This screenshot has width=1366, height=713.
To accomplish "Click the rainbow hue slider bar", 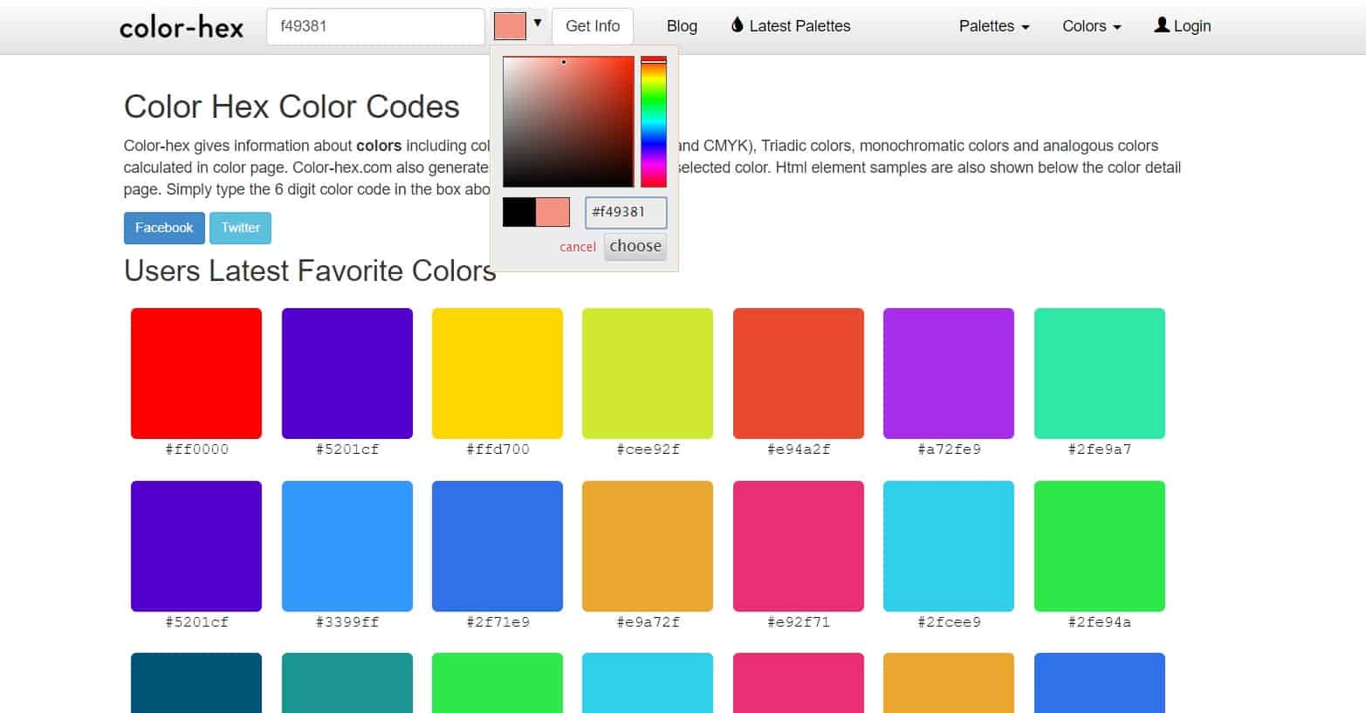I will [654, 121].
